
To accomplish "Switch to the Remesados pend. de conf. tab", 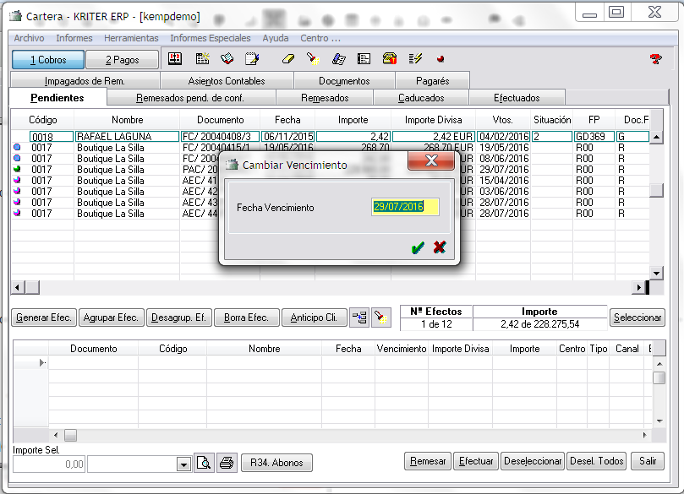I will (x=189, y=98).
